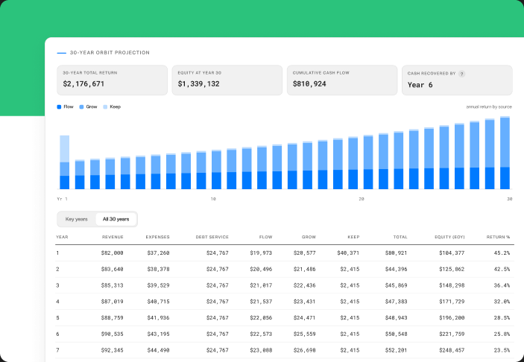The height and width of the screenshot is (362, 524).
Task: Select equity cell $125,862
Action: tap(452, 269)
